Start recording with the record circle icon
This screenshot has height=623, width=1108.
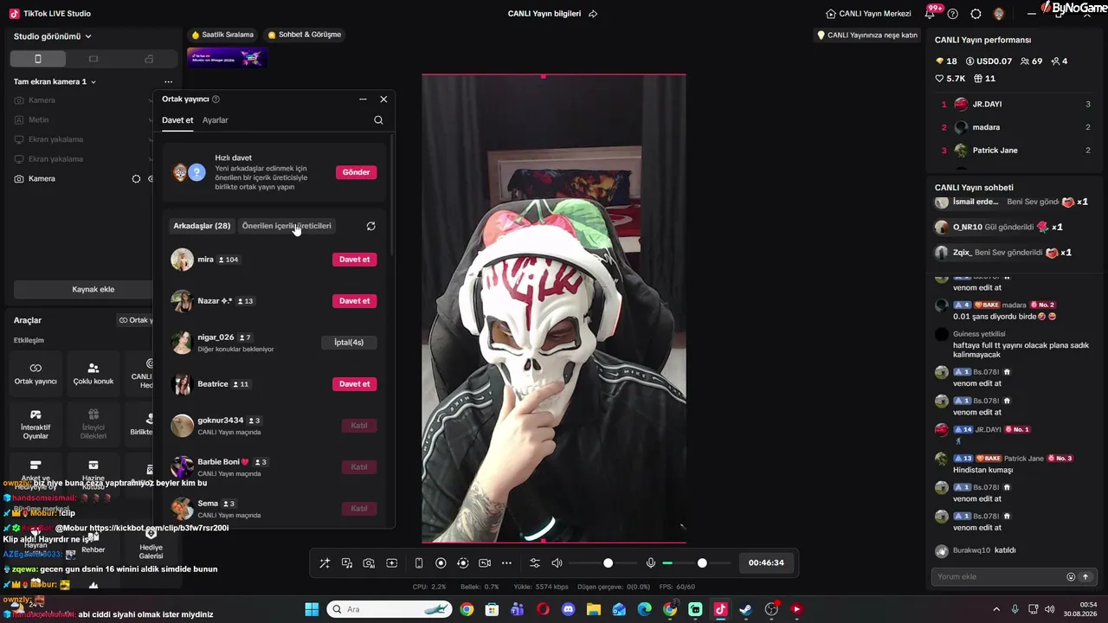coord(441,563)
